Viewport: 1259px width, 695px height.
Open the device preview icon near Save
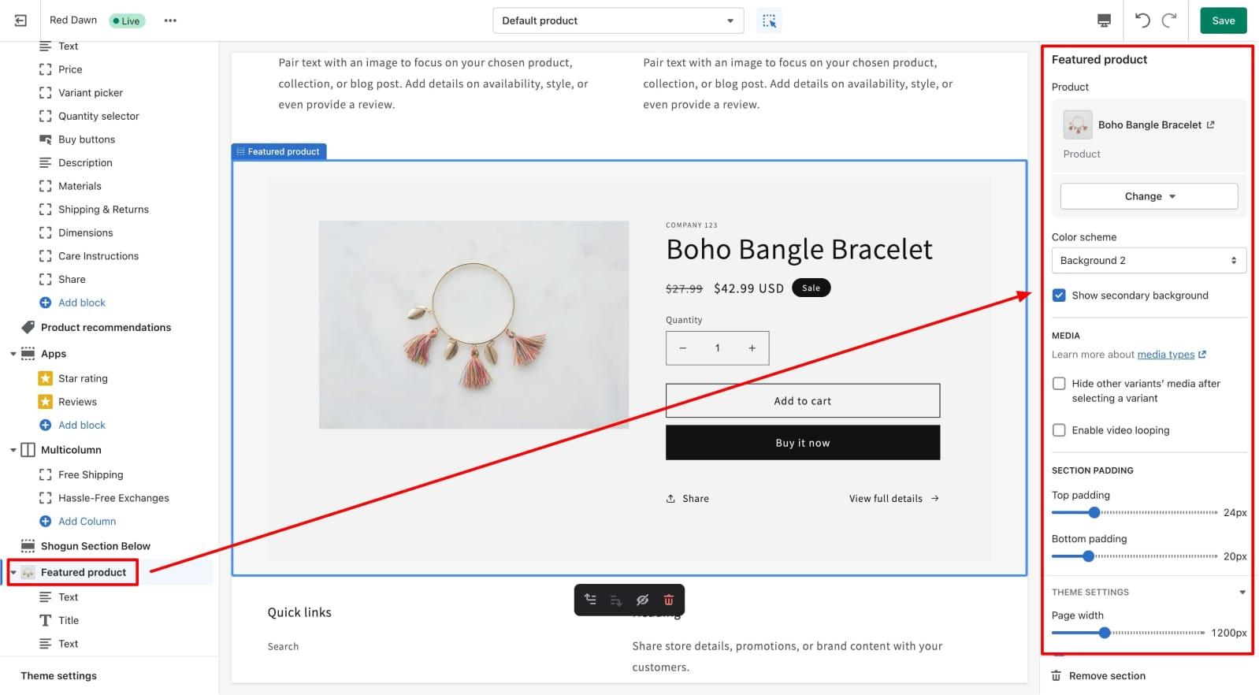pos(1104,20)
